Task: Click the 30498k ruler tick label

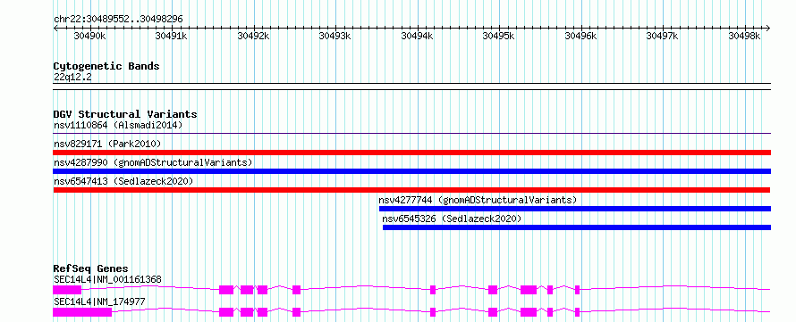Action: 745,36
